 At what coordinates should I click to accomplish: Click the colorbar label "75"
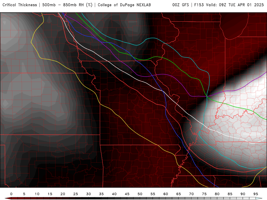pos(204,194)
